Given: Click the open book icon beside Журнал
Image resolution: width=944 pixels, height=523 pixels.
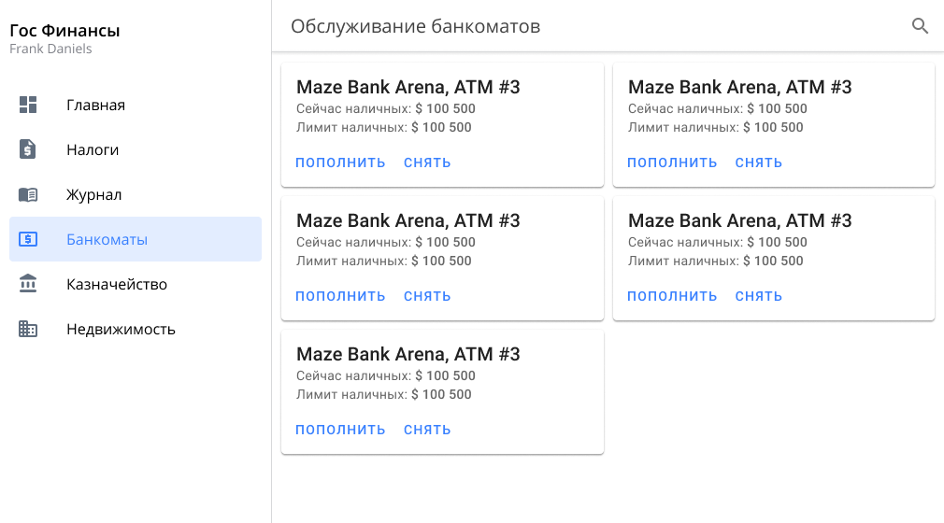Looking at the screenshot, I should [x=28, y=194].
